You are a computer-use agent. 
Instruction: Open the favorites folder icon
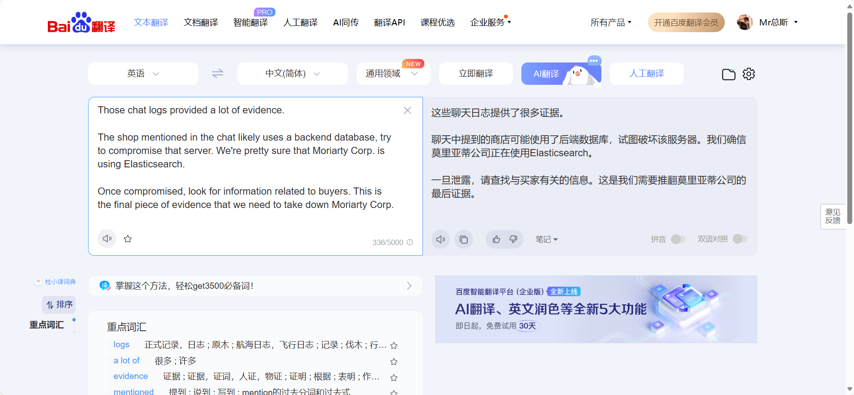click(x=729, y=74)
